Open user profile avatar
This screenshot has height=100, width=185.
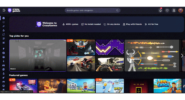tap(181, 10)
